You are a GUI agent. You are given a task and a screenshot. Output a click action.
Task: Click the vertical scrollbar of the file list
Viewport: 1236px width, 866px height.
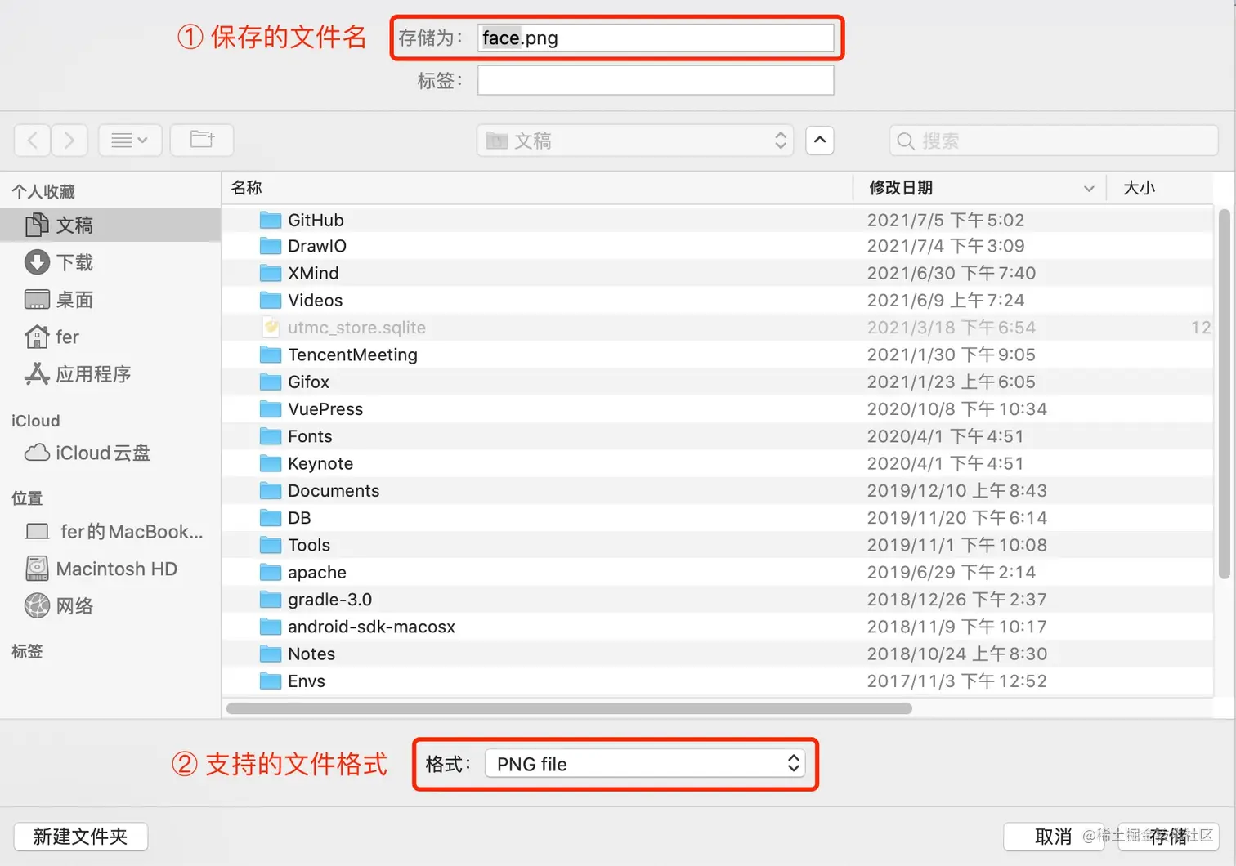pos(1224,393)
